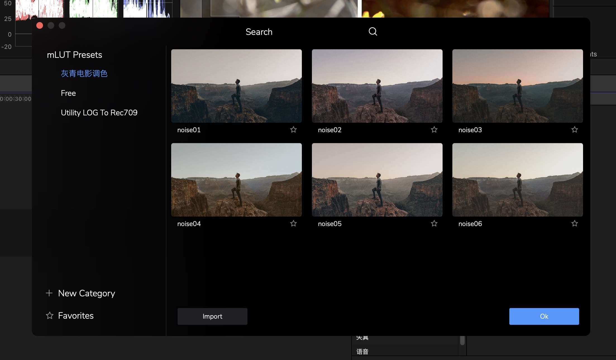Confirm with the Ok button
The width and height of the screenshot is (616, 360).
click(544, 316)
